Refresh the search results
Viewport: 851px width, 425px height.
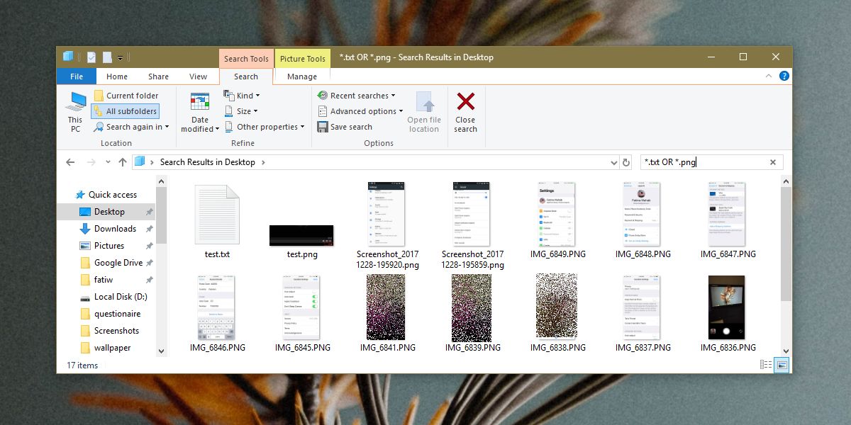(625, 161)
